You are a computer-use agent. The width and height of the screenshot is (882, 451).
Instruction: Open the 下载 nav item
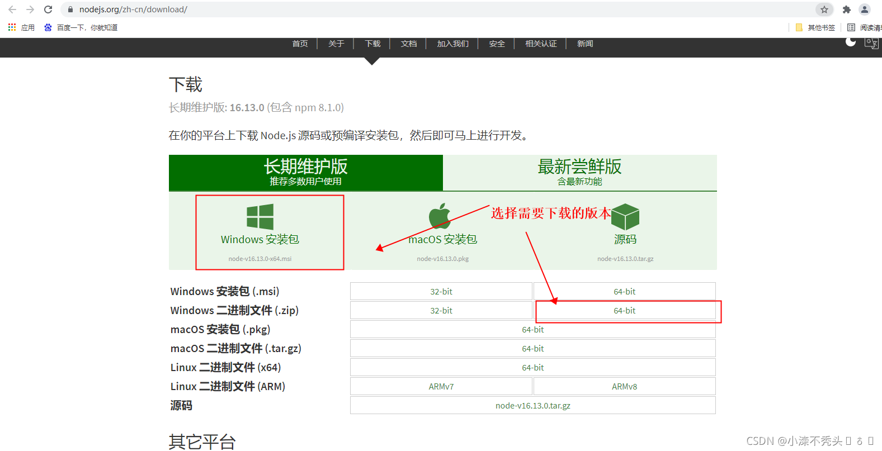click(x=372, y=44)
